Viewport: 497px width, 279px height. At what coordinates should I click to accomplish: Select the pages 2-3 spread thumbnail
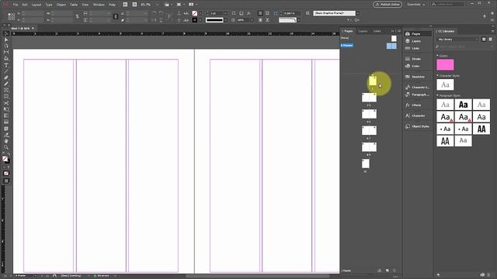pos(370,98)
